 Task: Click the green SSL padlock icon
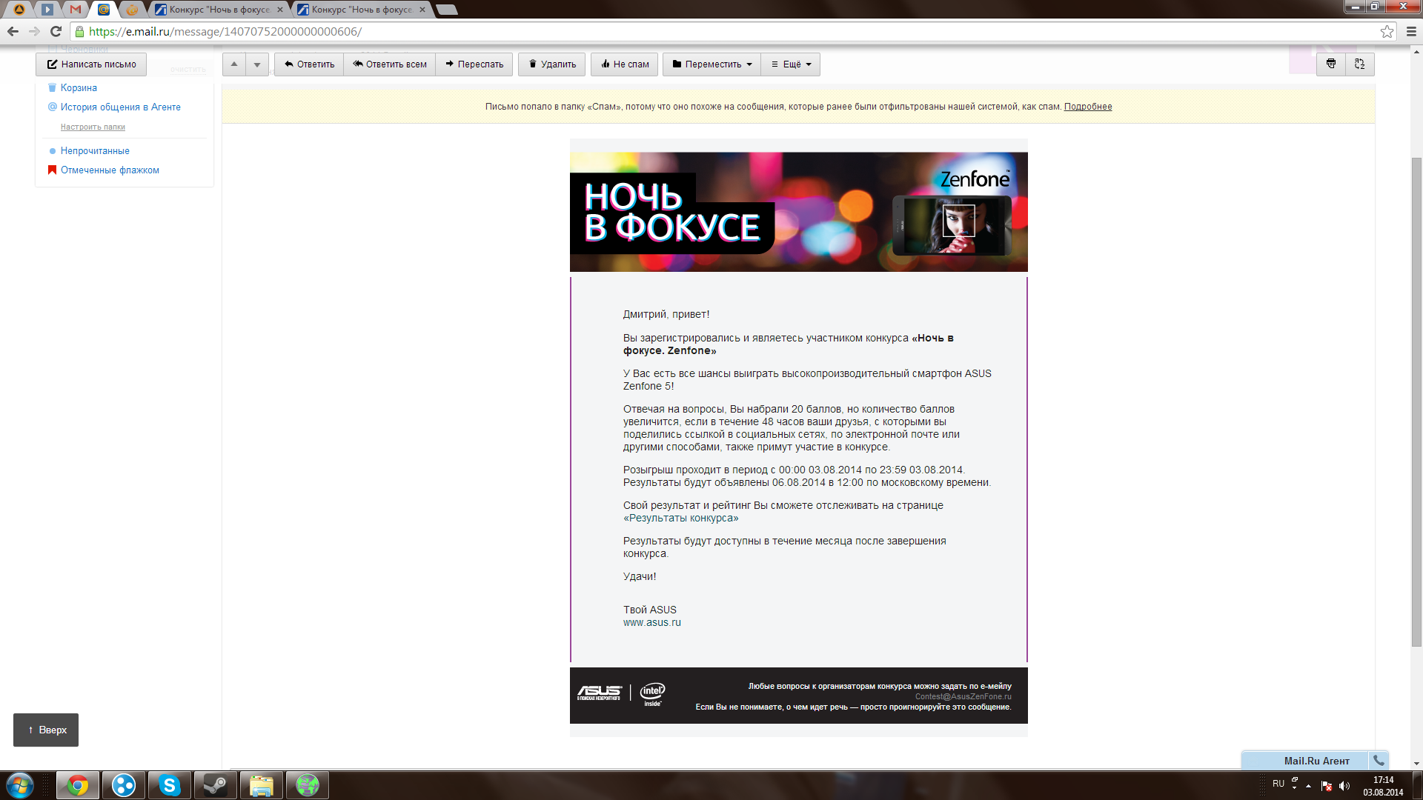[x=79, y=31]
